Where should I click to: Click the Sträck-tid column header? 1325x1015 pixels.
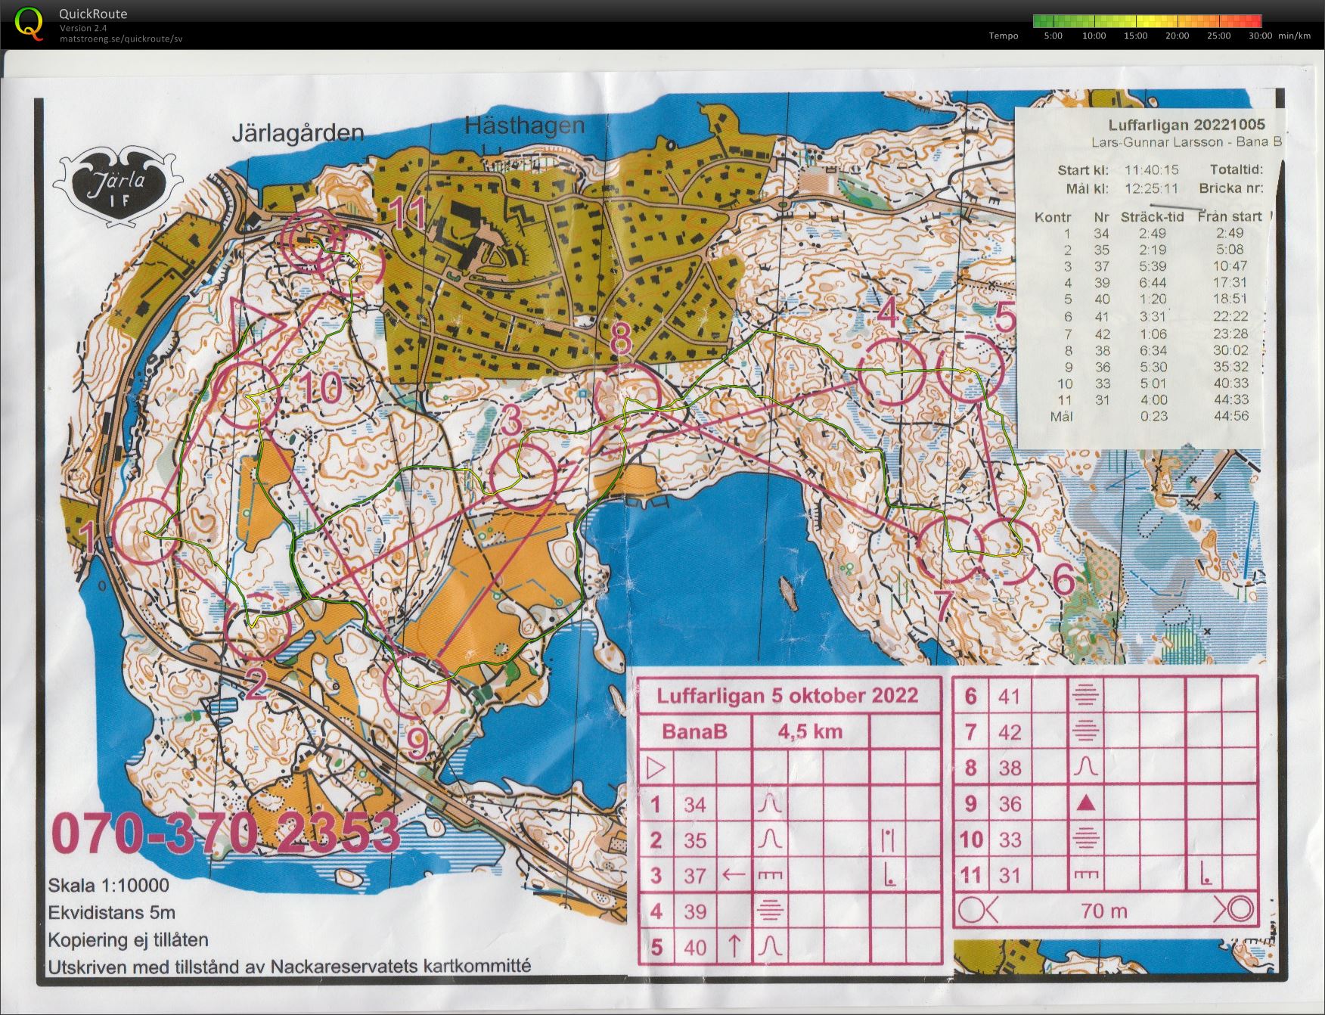pos(1152,217)
